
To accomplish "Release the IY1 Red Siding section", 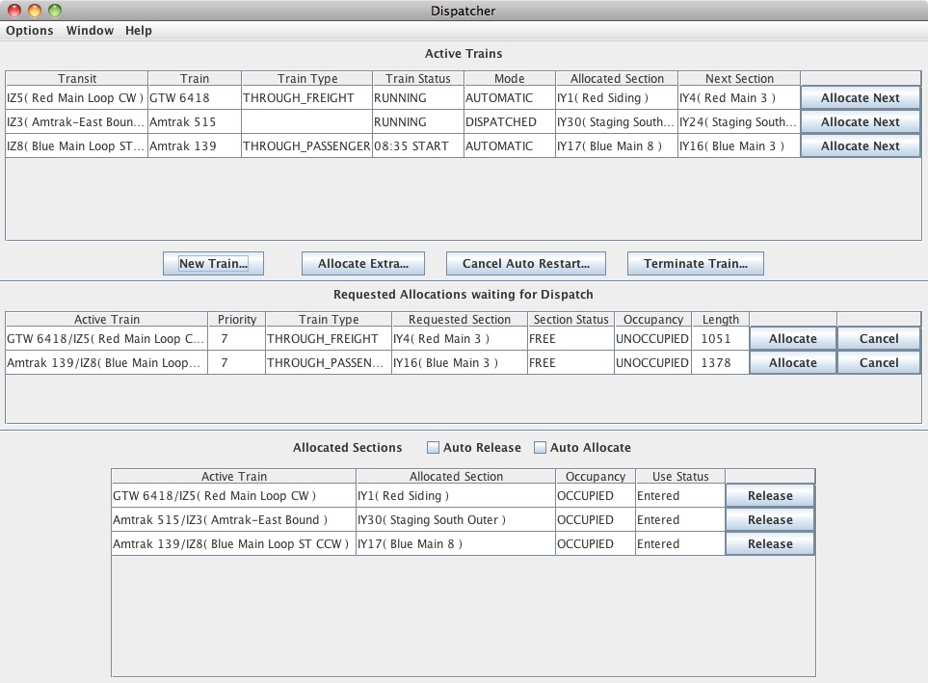I will (x=769, y=496).
